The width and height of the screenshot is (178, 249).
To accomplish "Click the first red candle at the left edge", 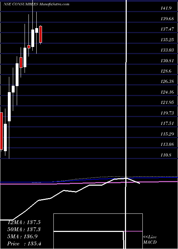I will 1,131.
